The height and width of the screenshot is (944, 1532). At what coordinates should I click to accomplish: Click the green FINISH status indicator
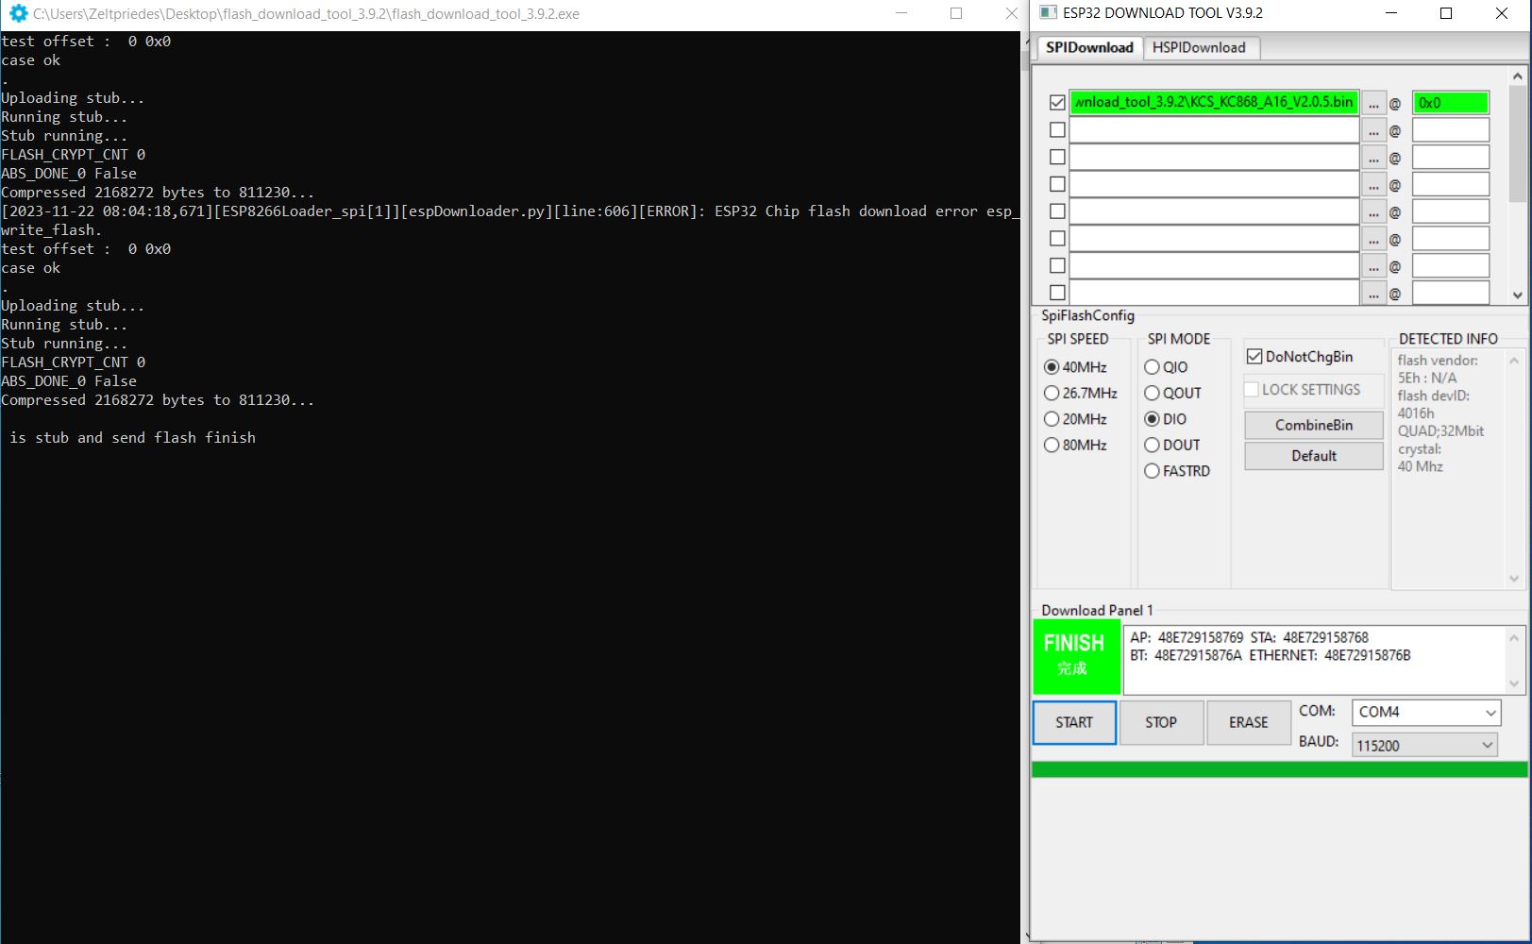pos(1075,656)
